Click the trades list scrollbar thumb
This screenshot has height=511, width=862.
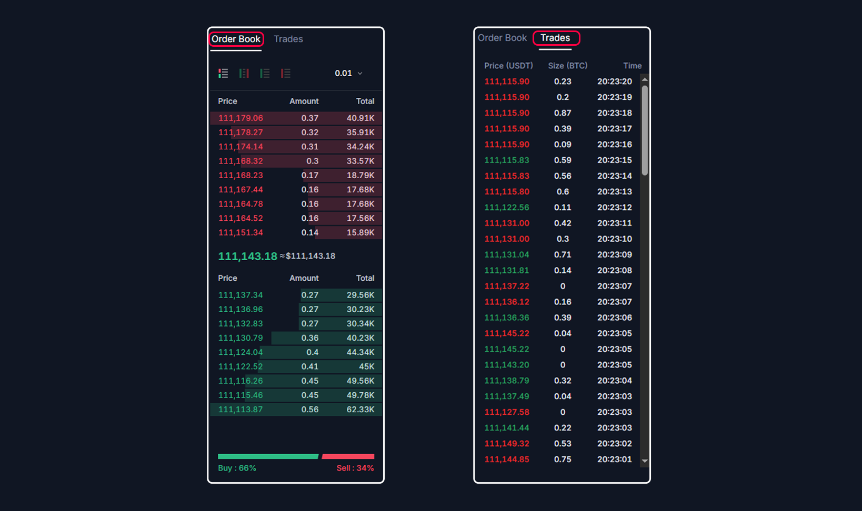(645, 130)
